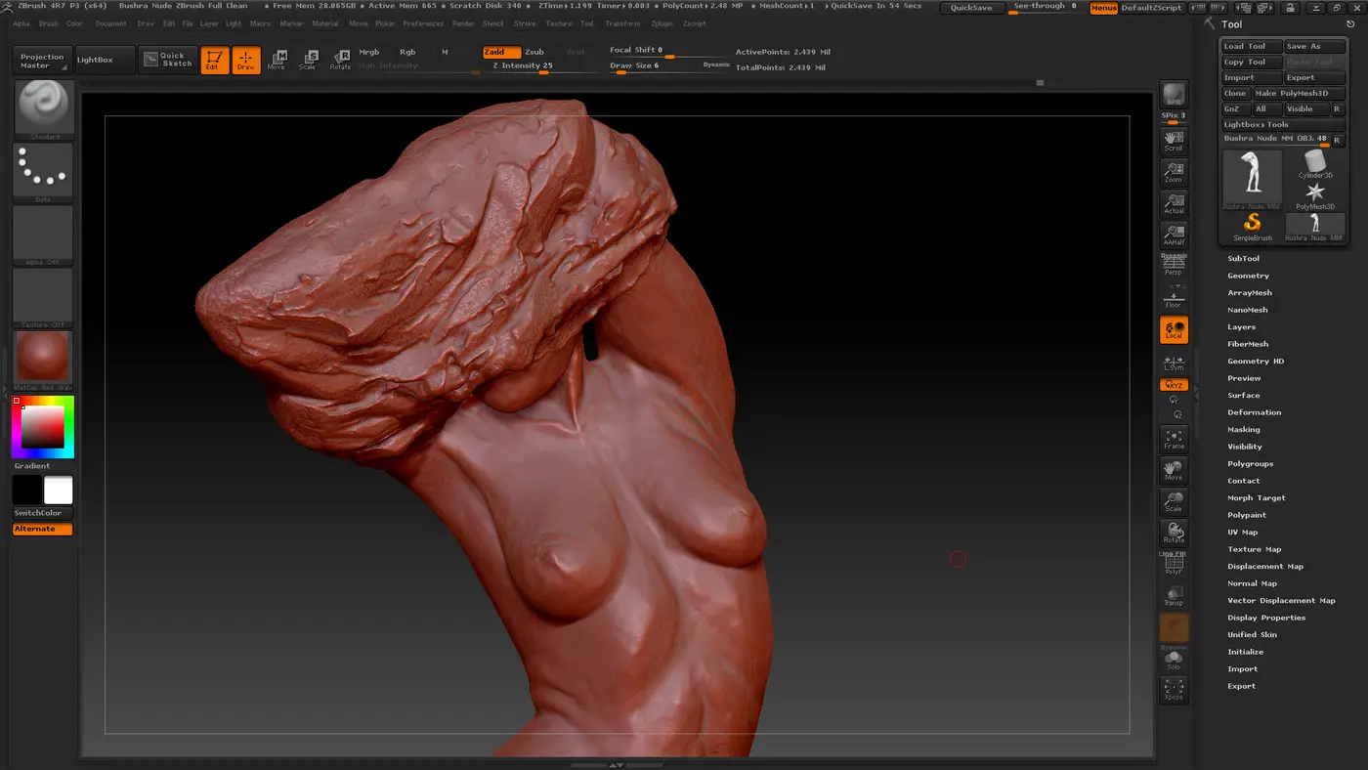Viewport: 1368px width, 770px height.
Task: Select the Scale tool in top shelf
Action: click(308, 61)
